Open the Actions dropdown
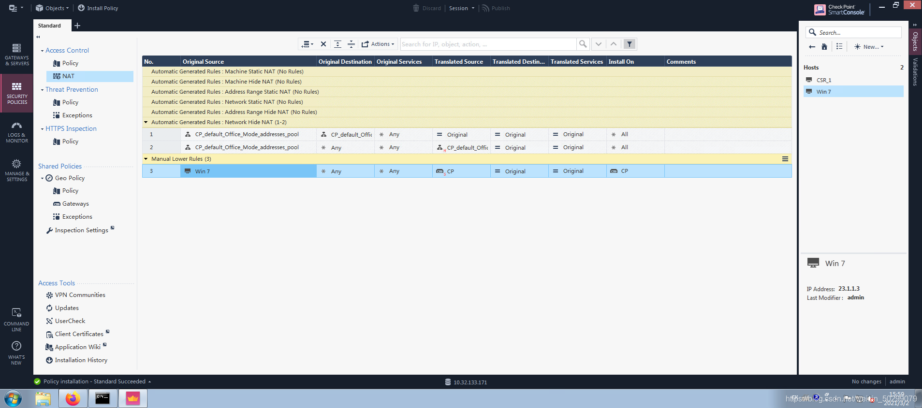922x408 pixels. point(378,44)
